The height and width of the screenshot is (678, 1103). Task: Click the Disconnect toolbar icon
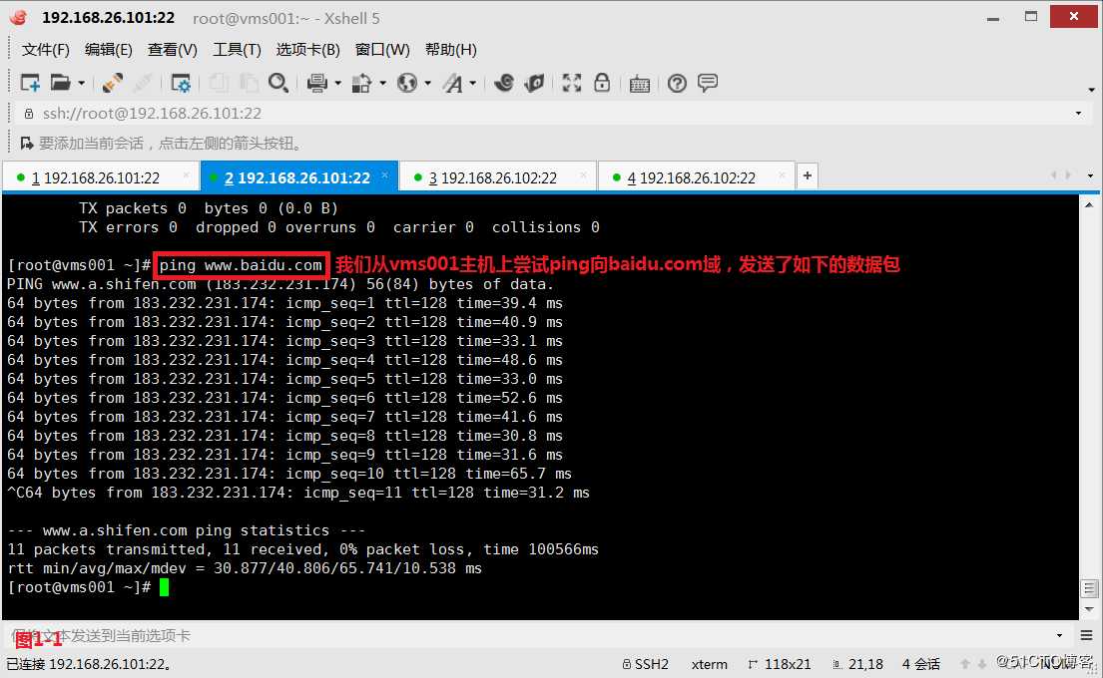point(143,83)
